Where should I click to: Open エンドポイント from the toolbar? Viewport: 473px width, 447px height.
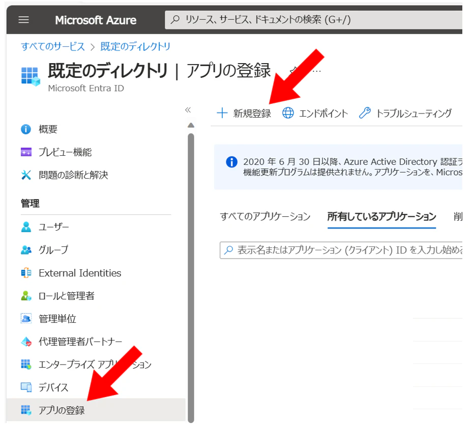(x=315, y=113)
